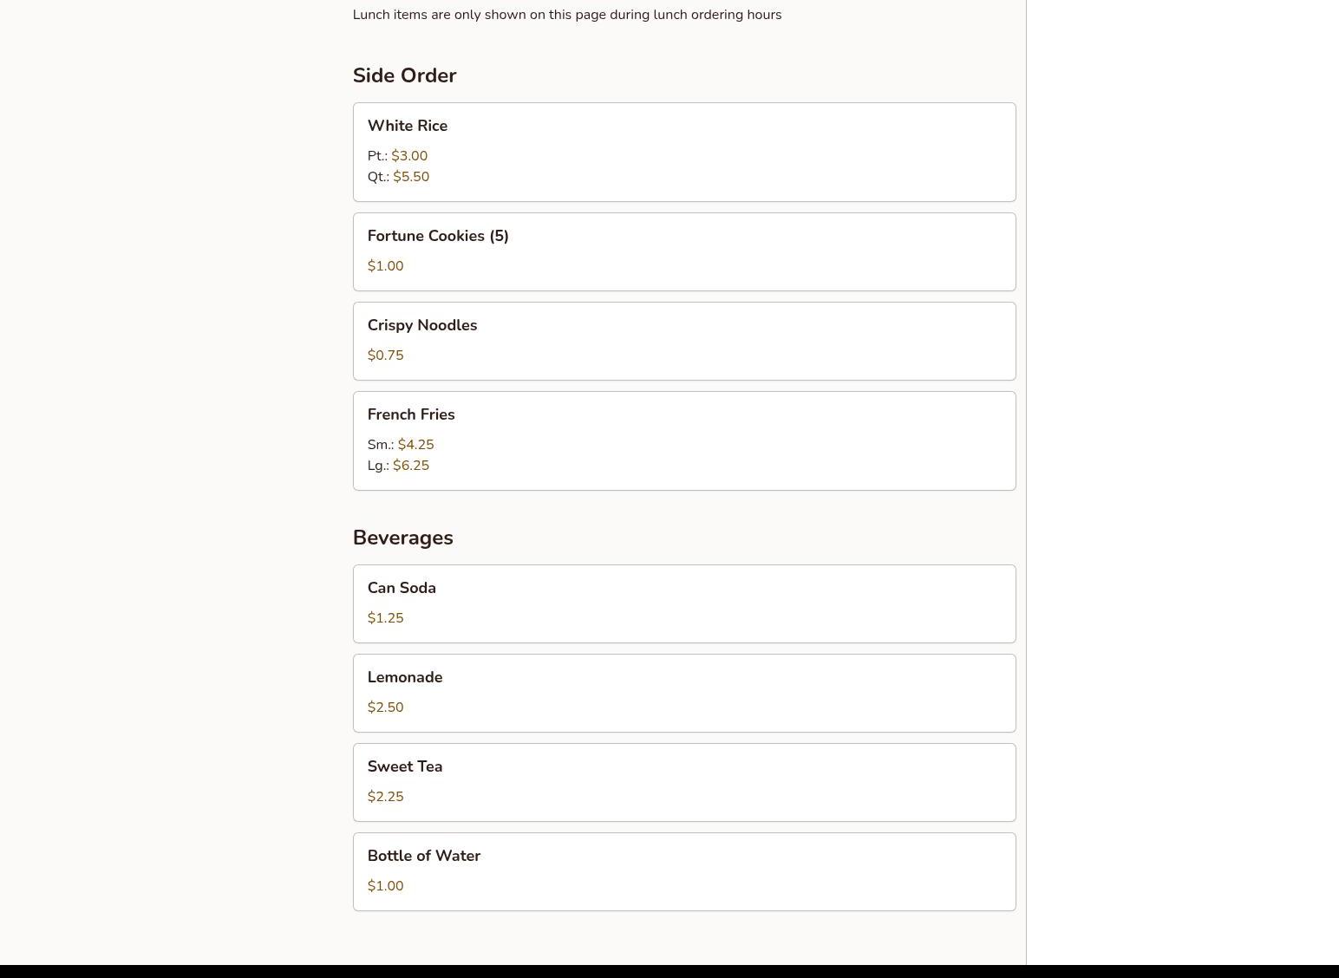Click the Crispy Noodles $0.75 price

385,355
